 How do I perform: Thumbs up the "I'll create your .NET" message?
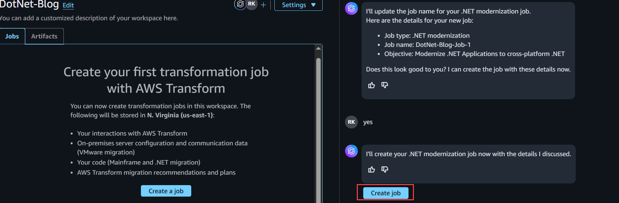(371, 169)
